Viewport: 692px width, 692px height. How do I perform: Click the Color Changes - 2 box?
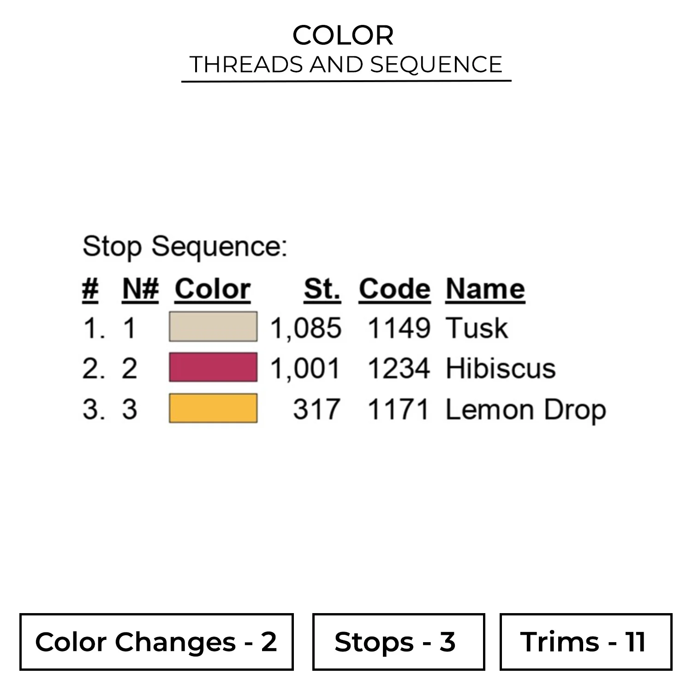(156, 642)
